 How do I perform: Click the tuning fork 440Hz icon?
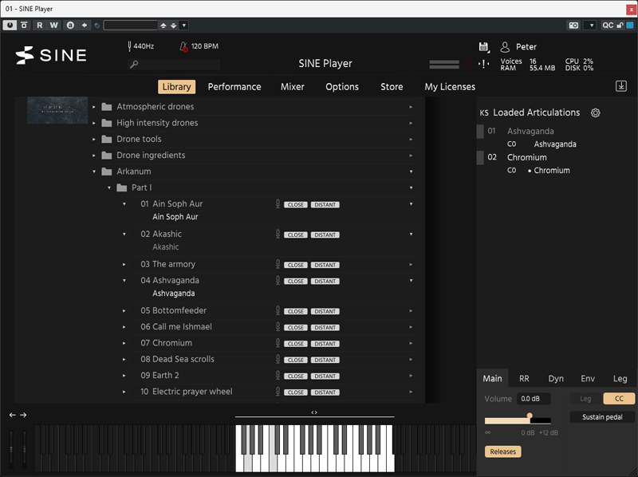coord(129,46)
